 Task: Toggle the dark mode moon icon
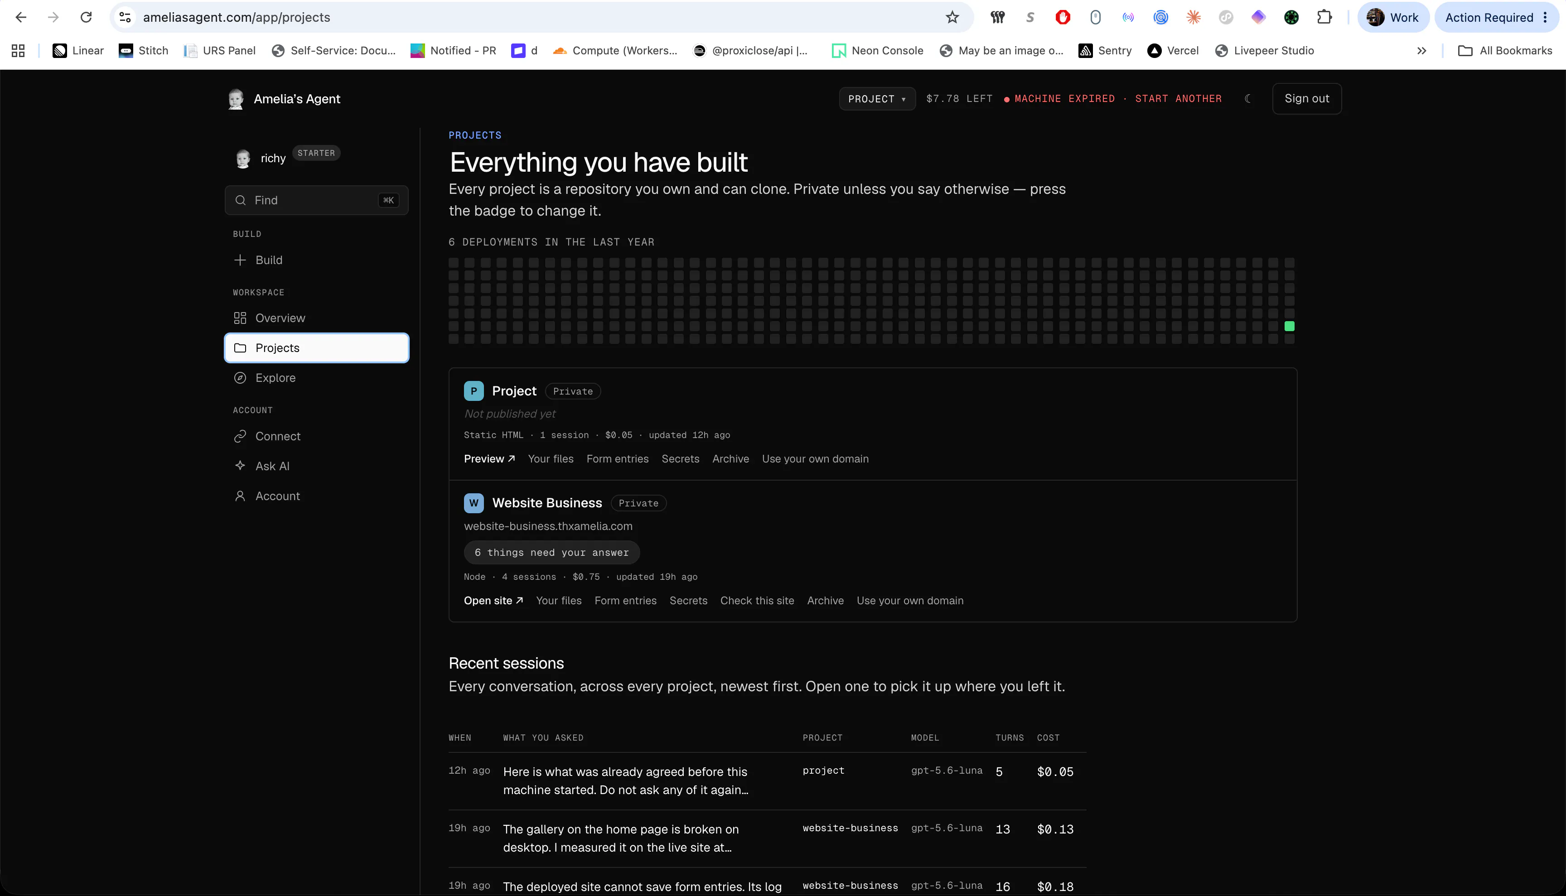[1248, 98]
